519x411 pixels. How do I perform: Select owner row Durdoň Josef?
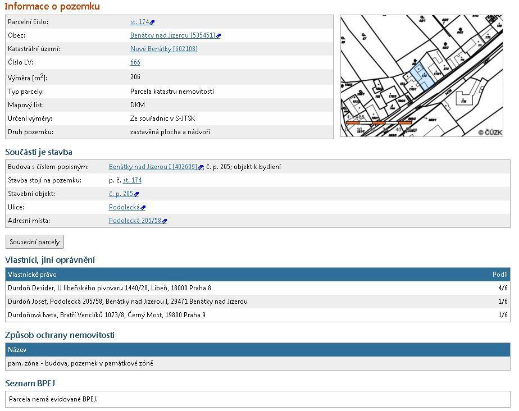tap(257, 302)
